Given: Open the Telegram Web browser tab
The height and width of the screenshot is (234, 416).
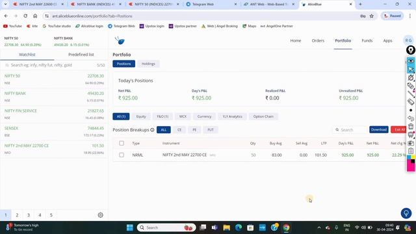Looking at the screenshot, I should click(211, 5).
